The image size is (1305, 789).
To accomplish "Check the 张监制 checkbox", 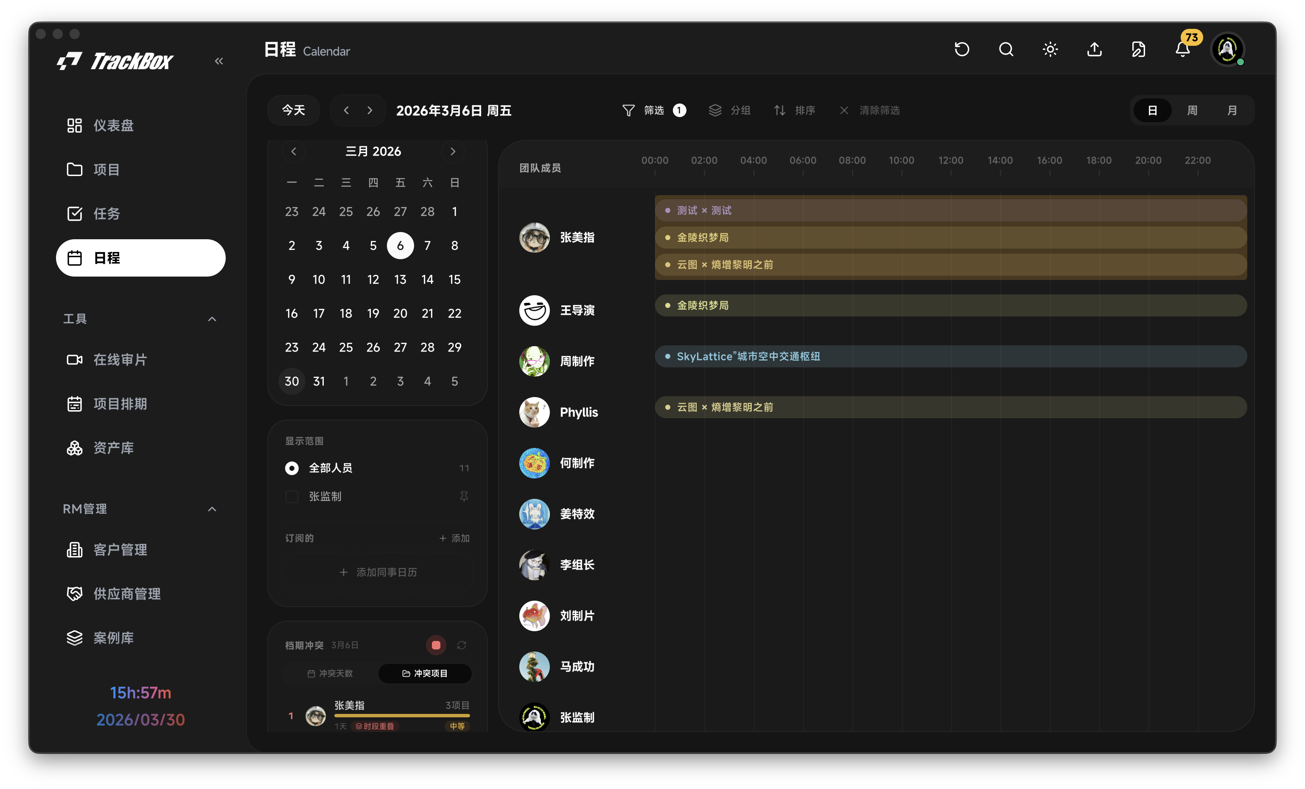I will (x=292, y=497).
